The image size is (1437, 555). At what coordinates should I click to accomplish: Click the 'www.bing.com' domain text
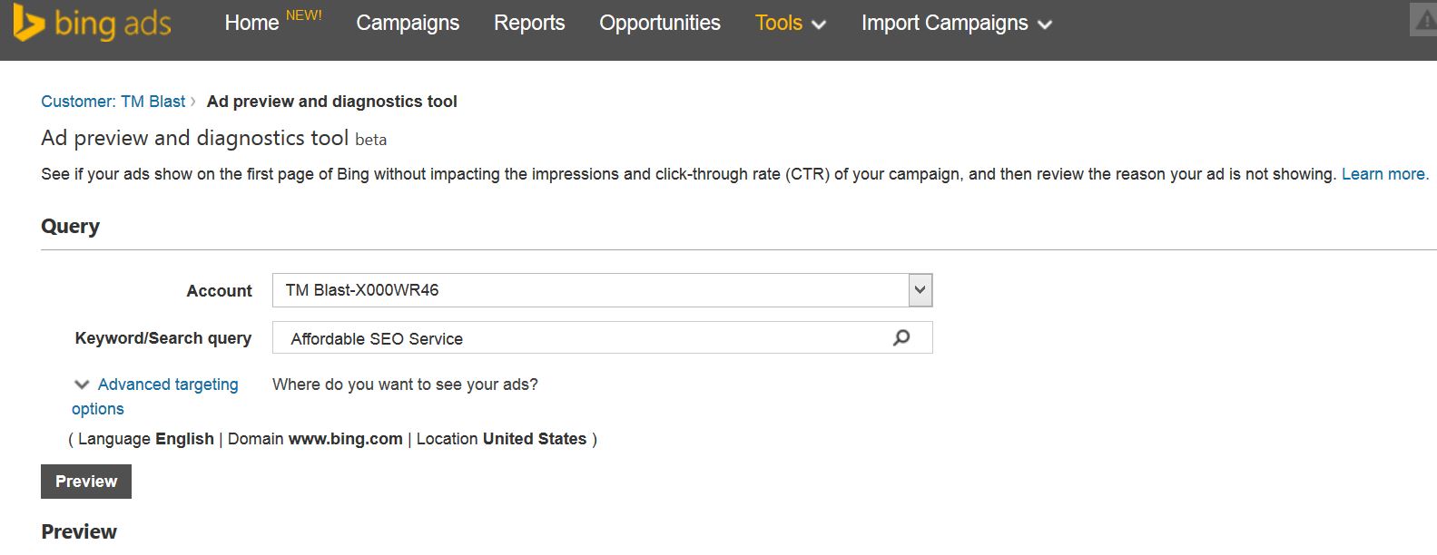[x=346, y=439]
